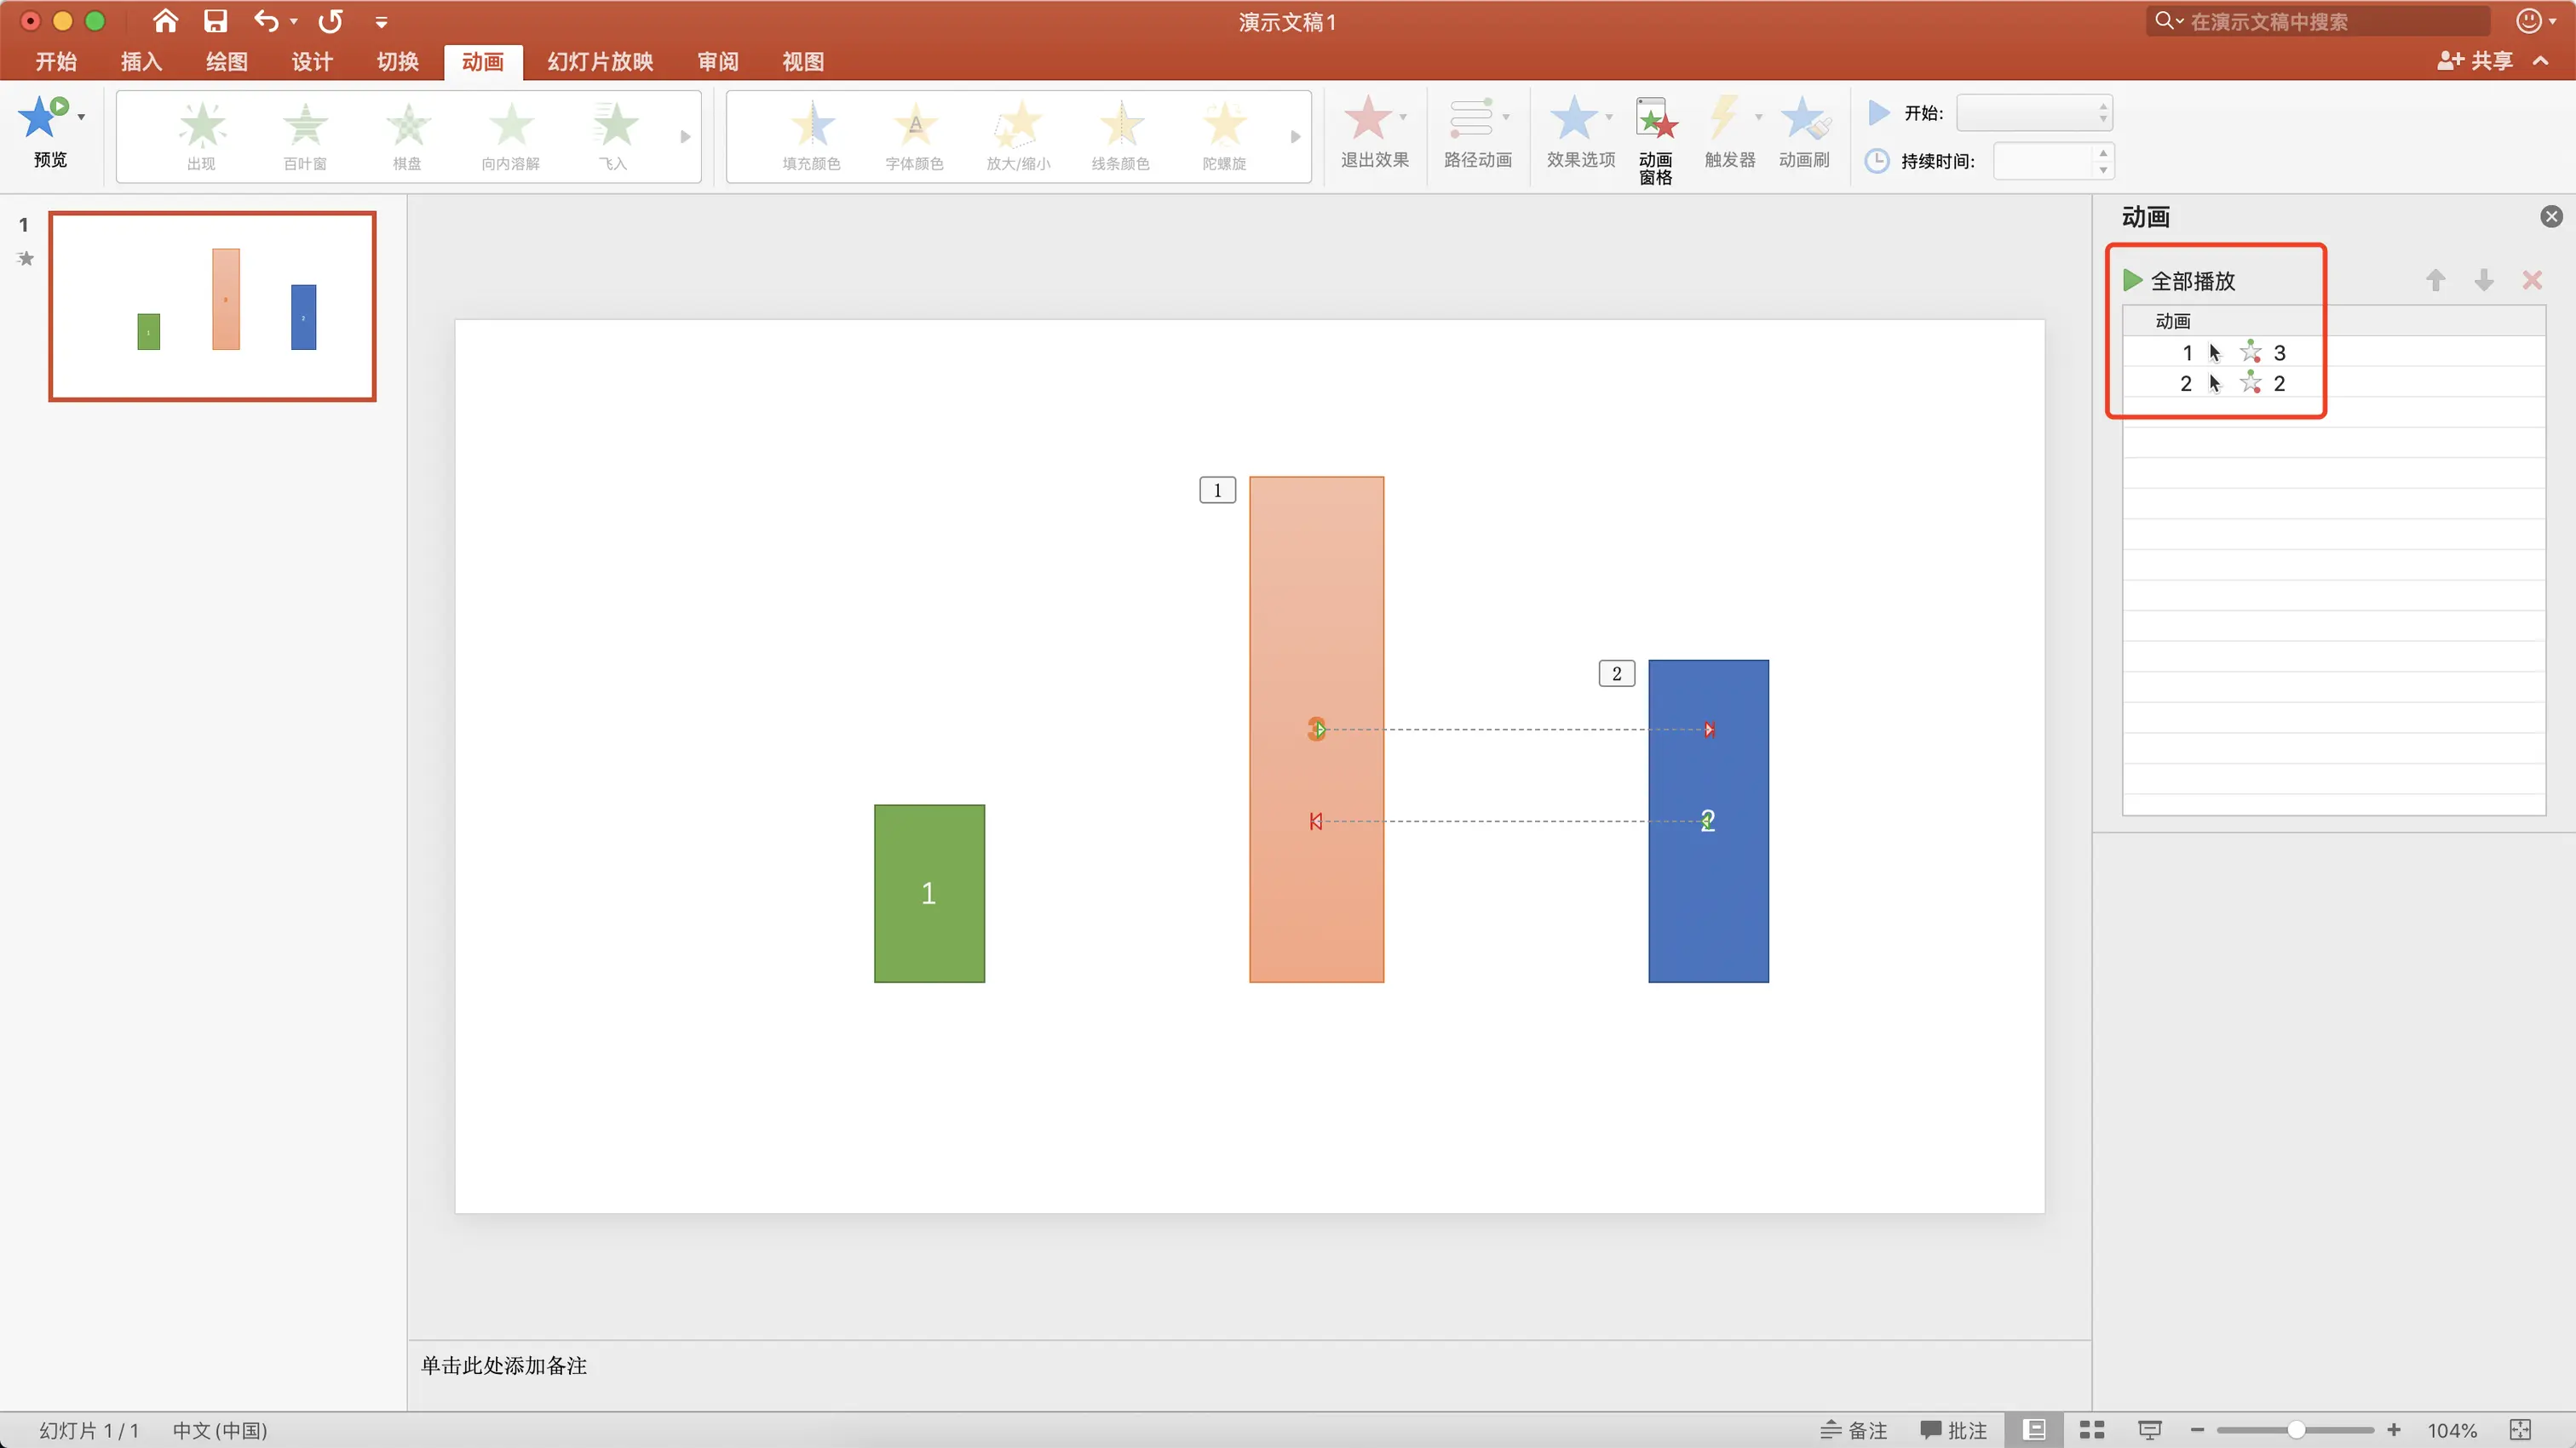Click Play All in animation pane
This screenshot has width=2576, height=1448.
tap(2180, 281)
